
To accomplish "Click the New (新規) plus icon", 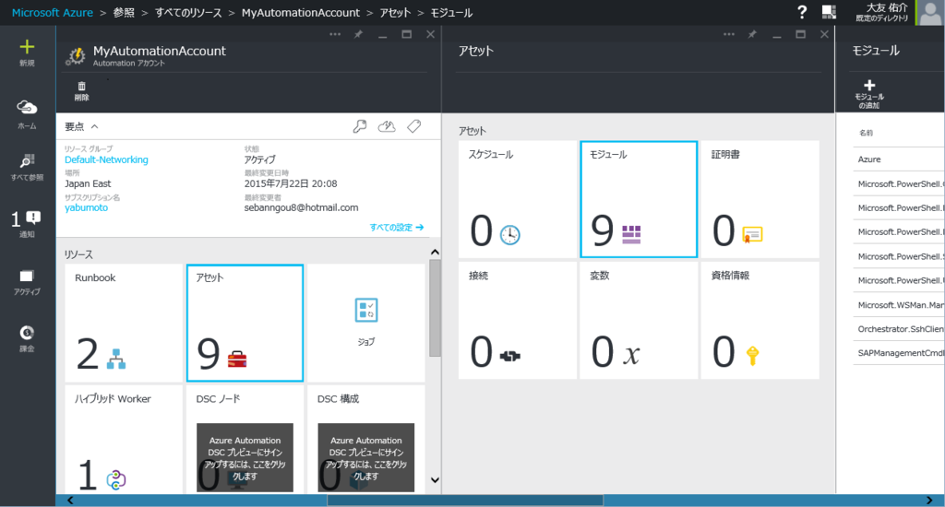I will 27,48.
